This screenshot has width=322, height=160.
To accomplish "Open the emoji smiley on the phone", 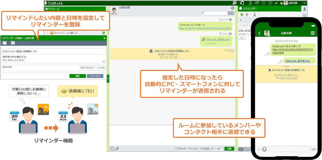I will [264, 149].
